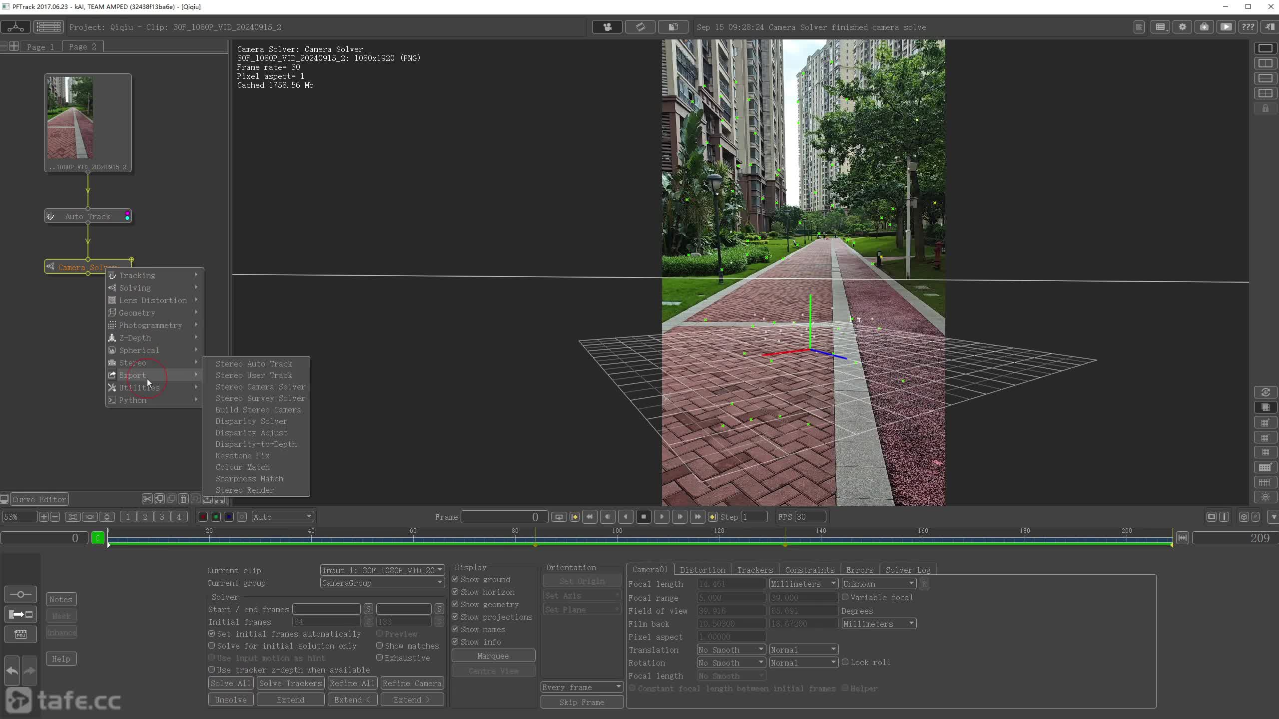The width and height of the screenshot is (1279, 719).
Task: Select the clip thumbnail node
Action: (x=88, y=123)
